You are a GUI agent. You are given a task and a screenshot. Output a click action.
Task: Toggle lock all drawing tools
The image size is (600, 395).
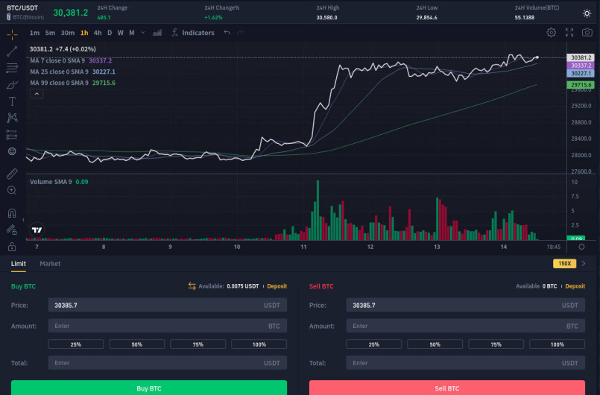tap(12, 246)
